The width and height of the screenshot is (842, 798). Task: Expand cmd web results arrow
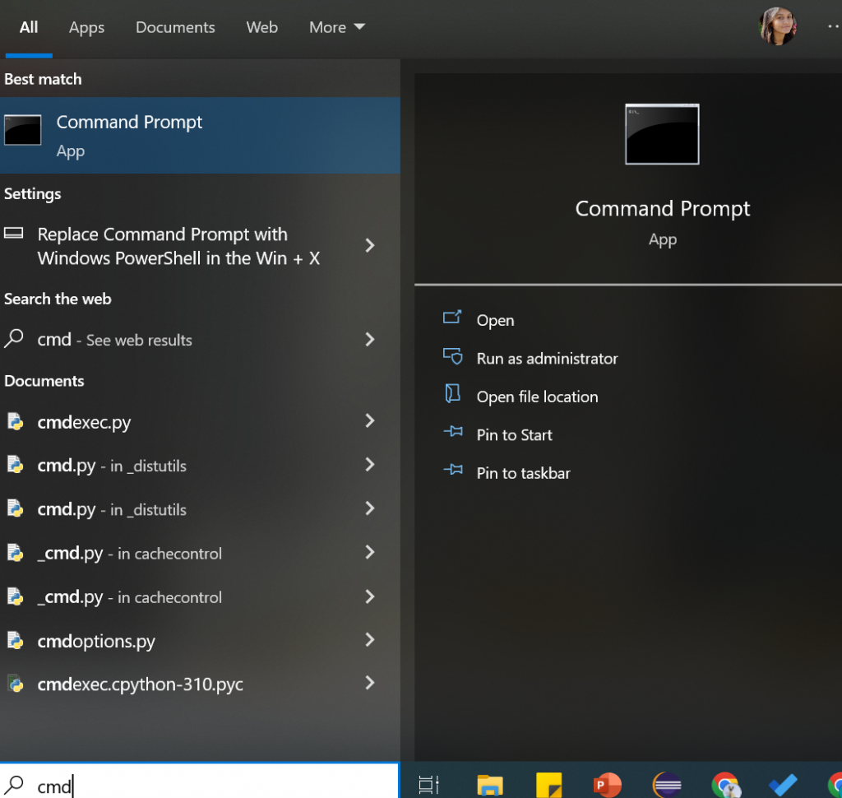(x=370, y=339)
